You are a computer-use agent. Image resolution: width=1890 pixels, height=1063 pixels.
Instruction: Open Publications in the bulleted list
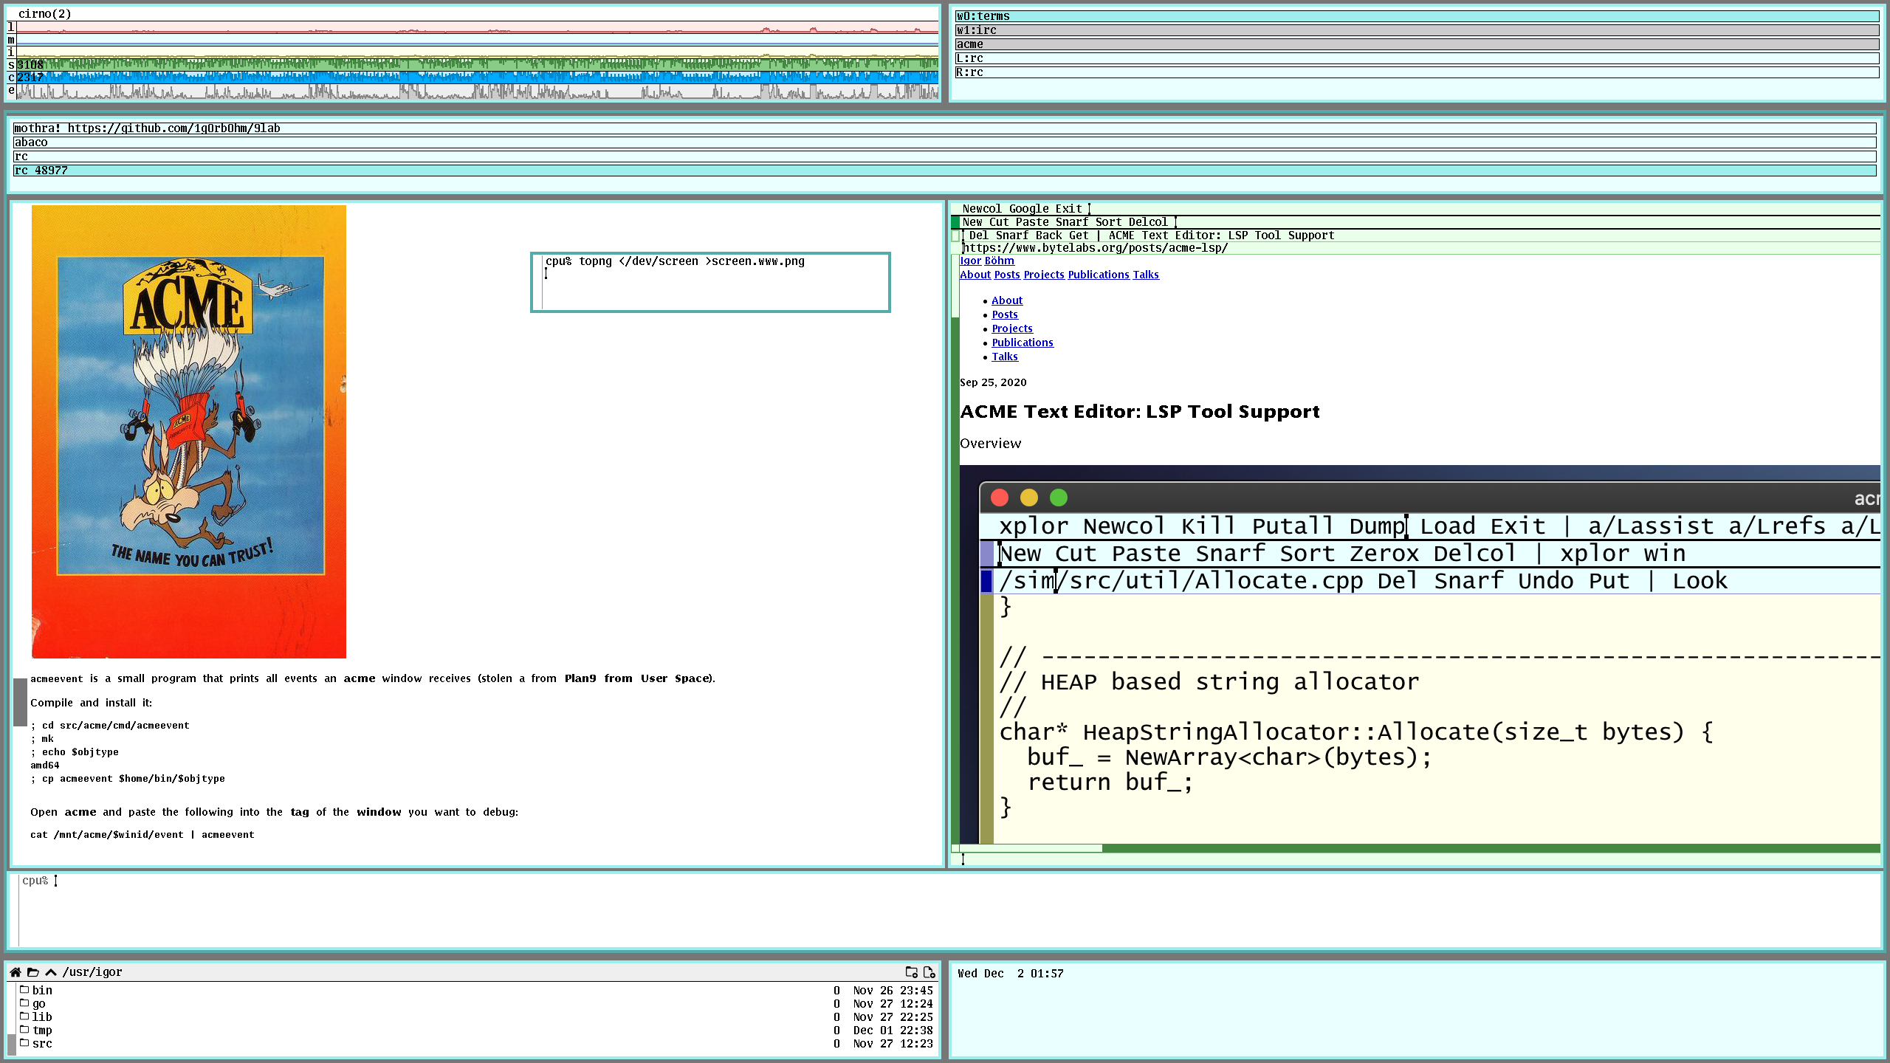tap(1023, 343)
